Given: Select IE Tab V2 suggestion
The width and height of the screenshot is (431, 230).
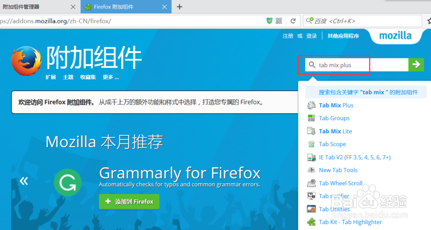Looking at the screenshot, I should (355, 157).
